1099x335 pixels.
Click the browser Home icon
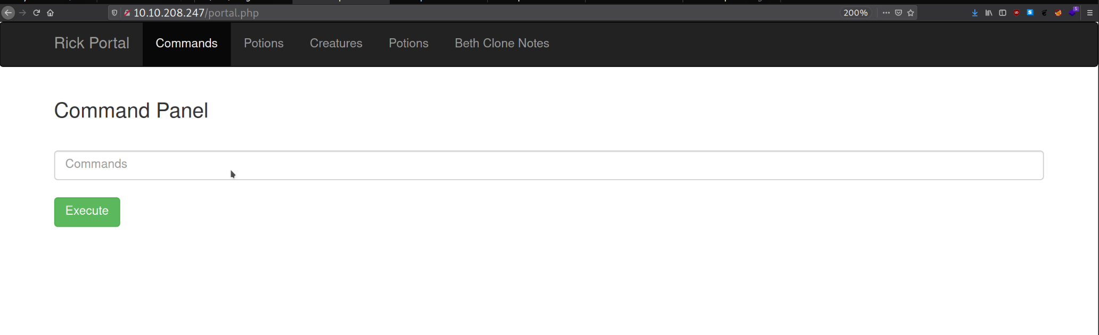tap(51, 13)
